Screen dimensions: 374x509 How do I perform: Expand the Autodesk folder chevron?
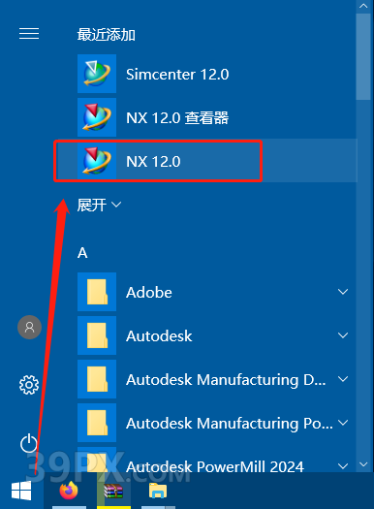(343, 335)
